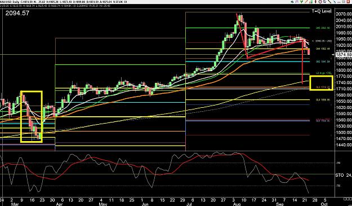Select the black curve line tool icon
This screenshot has width=352, height=206.
(x=329, y=2)
